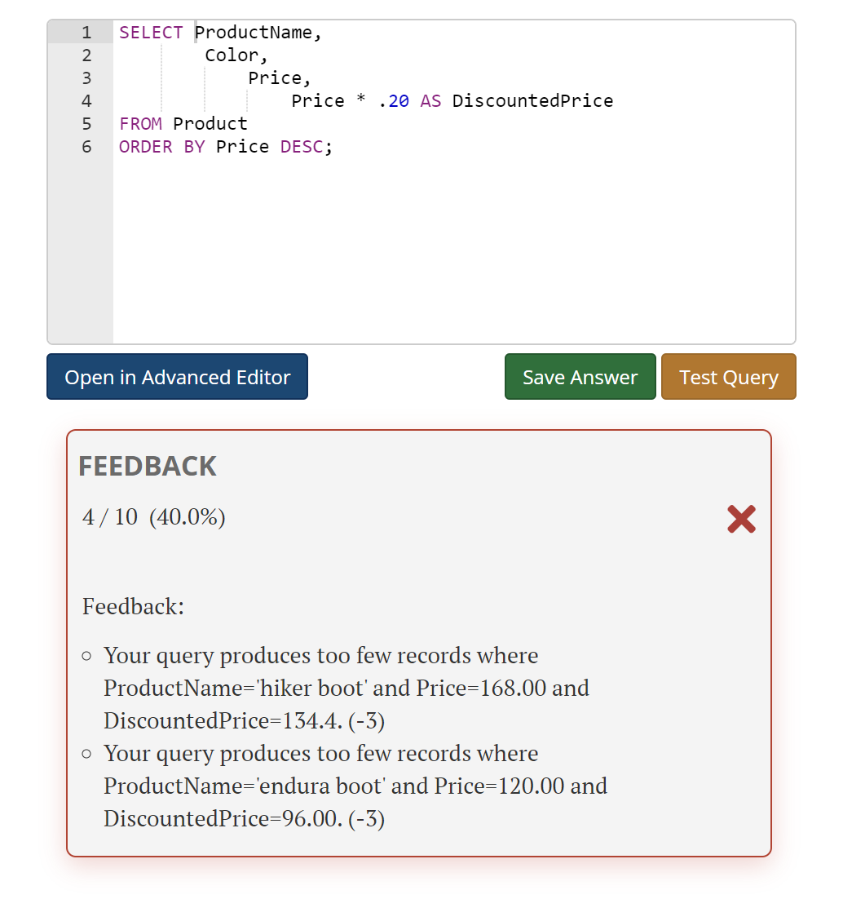The image size is (843, 899).
Task: Click line number 6 in the gutter
Action: coord(86,146)
